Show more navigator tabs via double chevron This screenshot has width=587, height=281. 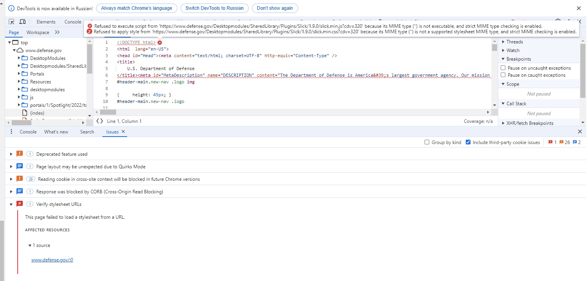(x=57, y=32)
